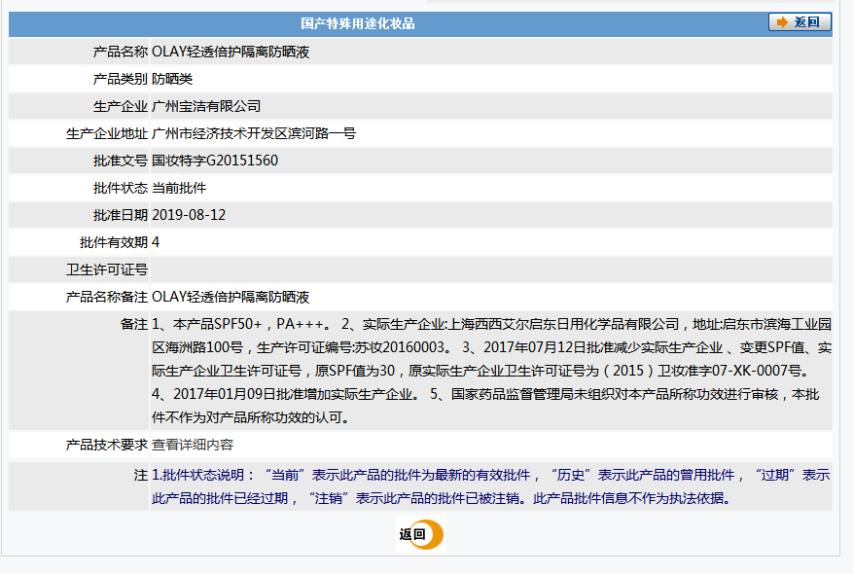Select the 当前批件 status value
This screenshot has height=574, width=853.
coord(179,188)
